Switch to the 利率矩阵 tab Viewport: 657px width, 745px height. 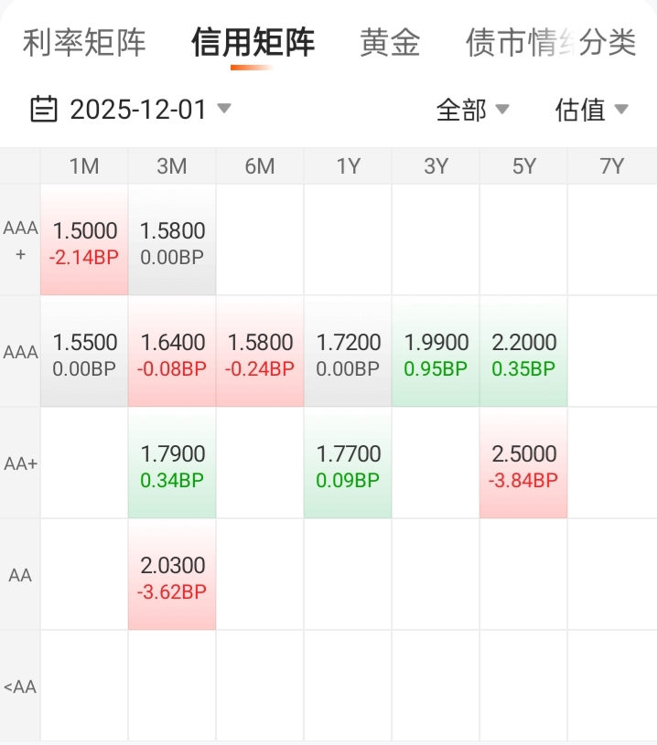84,42
